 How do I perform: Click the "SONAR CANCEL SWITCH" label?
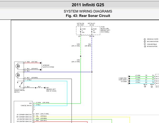(20, 91)
